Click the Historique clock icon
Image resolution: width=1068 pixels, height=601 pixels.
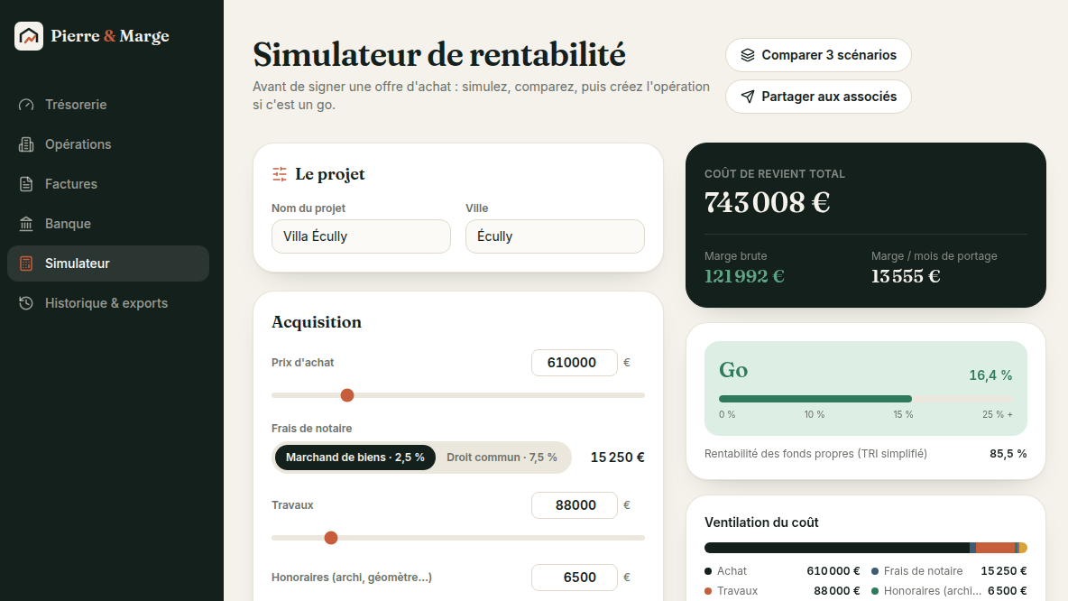tap(26, 303)
